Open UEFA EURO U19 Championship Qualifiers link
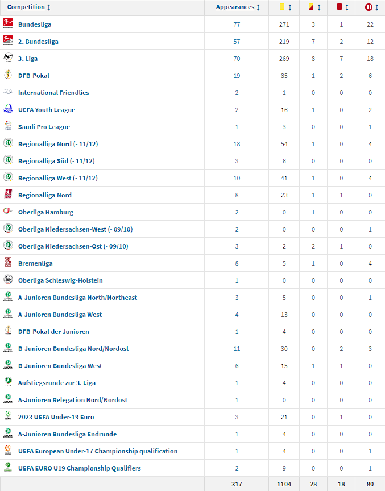 [80, 468]
